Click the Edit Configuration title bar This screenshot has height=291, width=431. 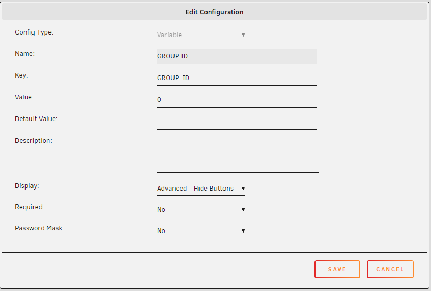pos(214,12)
